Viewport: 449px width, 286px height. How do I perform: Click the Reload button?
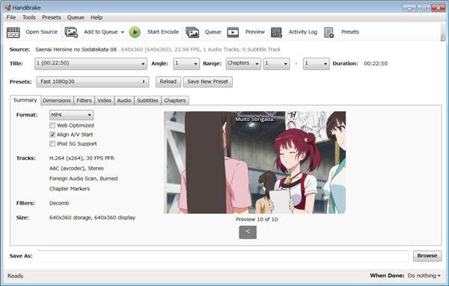click(168, 81)
